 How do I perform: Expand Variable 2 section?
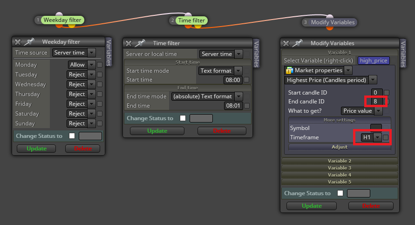340,161
